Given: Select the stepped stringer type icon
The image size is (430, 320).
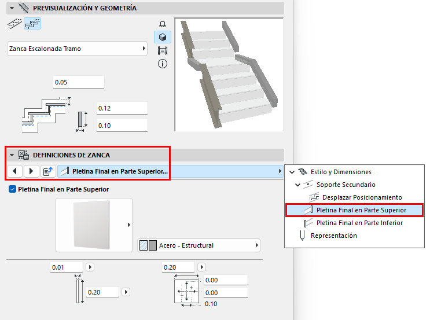Looking at the screenshot, I should tap(32, 24).
